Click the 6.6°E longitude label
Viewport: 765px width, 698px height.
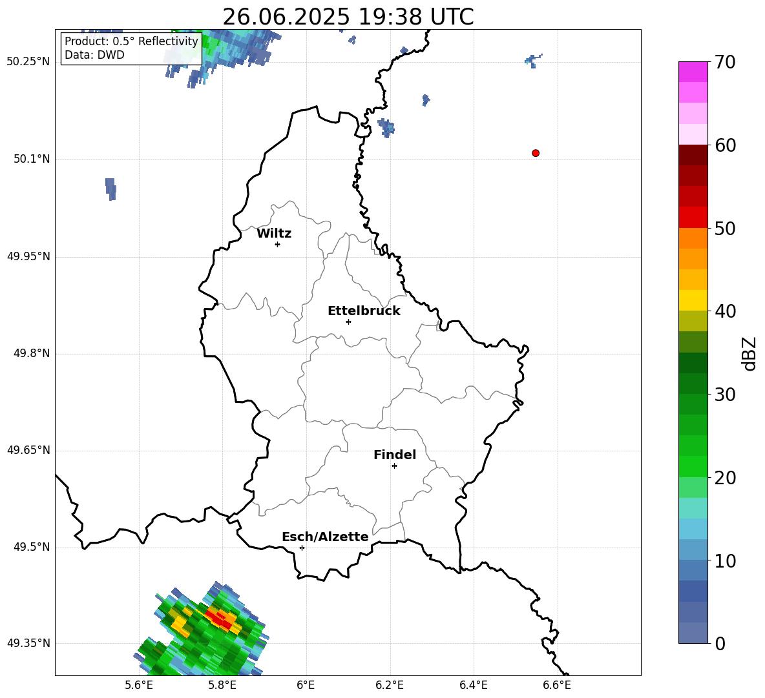[557, 685]
